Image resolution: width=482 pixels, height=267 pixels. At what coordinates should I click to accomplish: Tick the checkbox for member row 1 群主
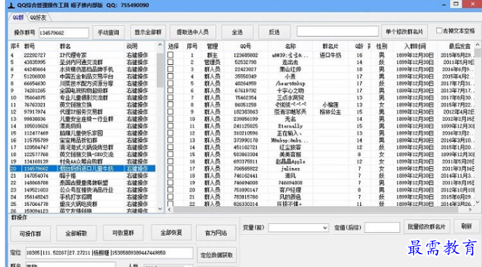(x=171, y=55)
